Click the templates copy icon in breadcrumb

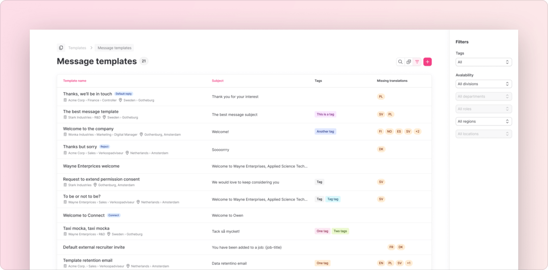pyautogui.click(x=61, y=48)
